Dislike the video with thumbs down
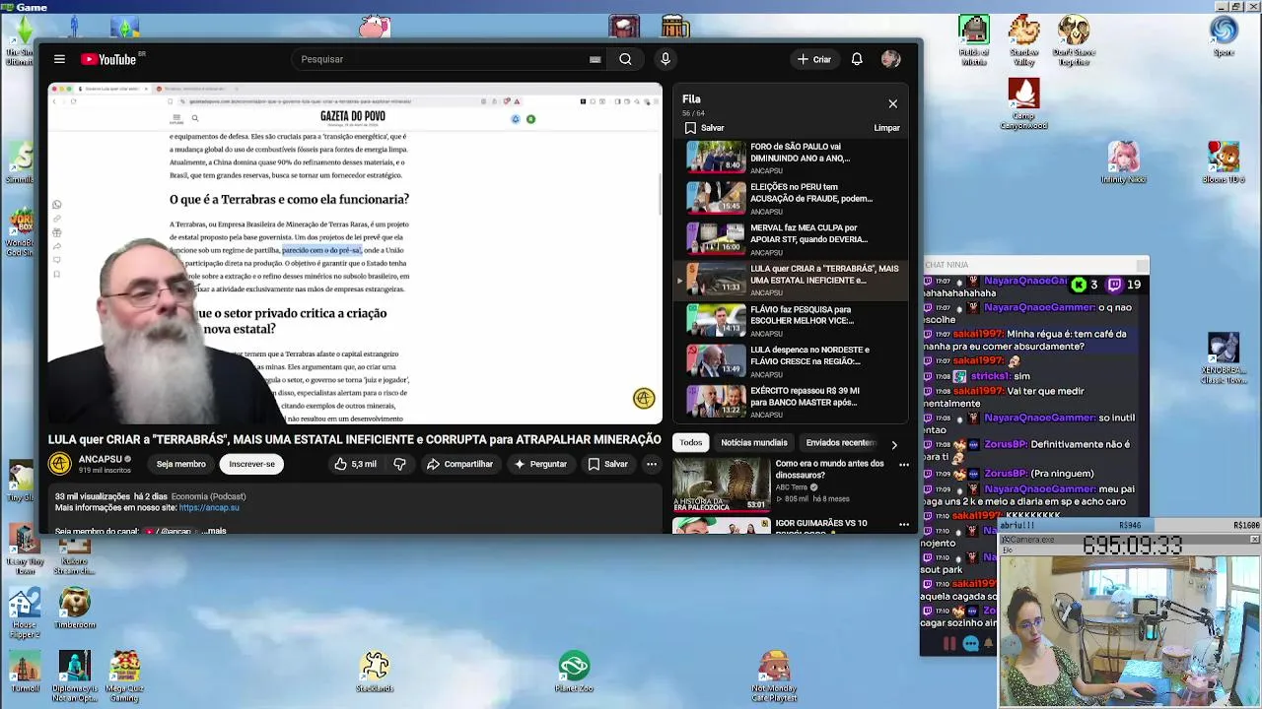 pyautogui.click(x=400, y=464)
